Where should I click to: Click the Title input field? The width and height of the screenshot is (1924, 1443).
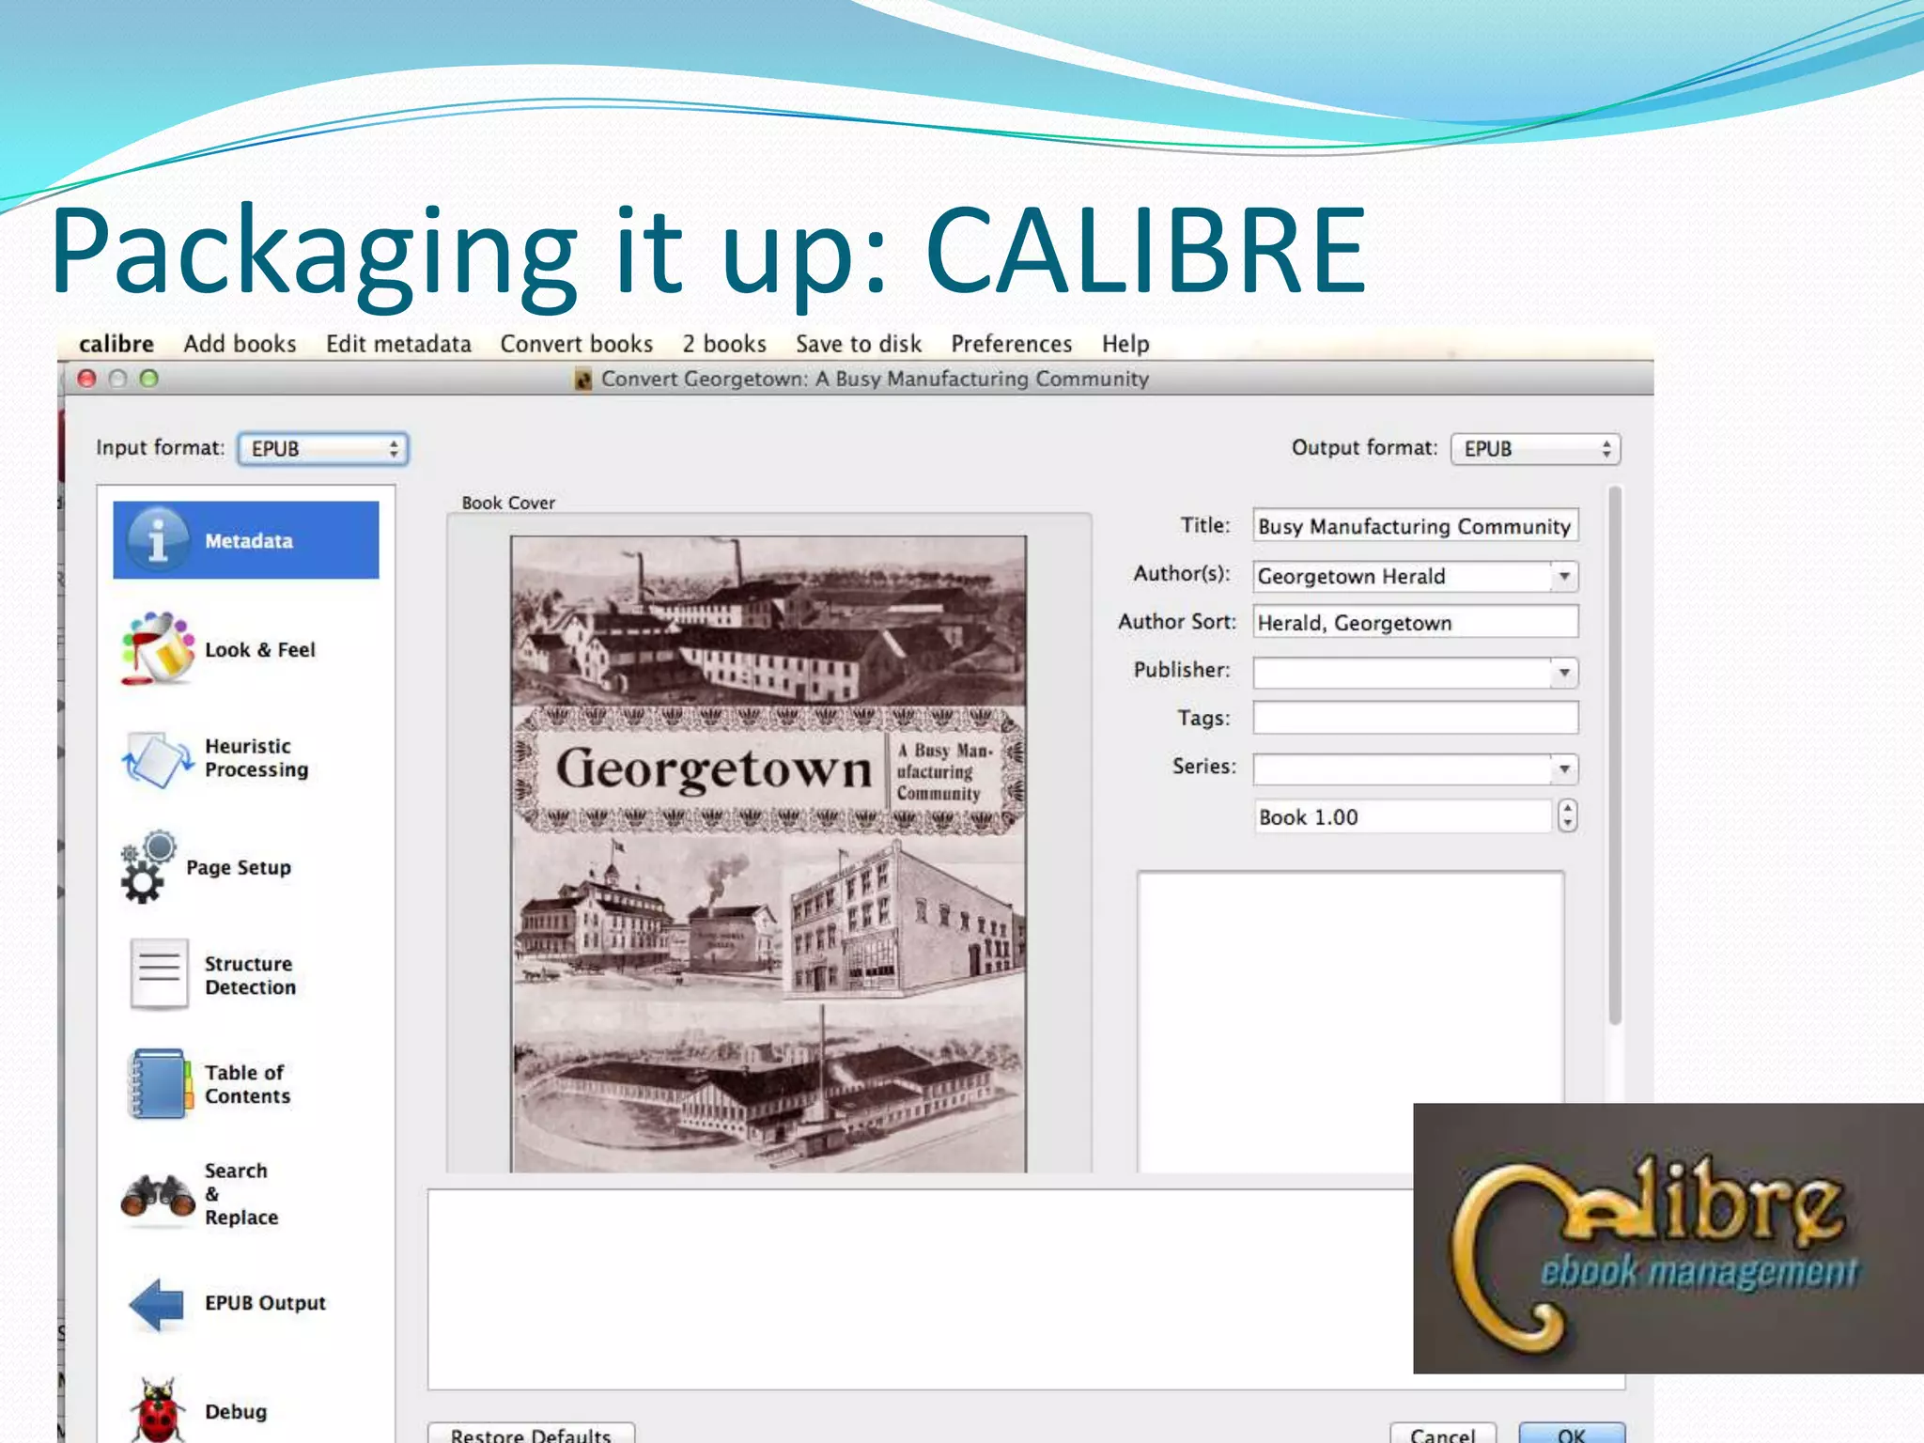1416,526
